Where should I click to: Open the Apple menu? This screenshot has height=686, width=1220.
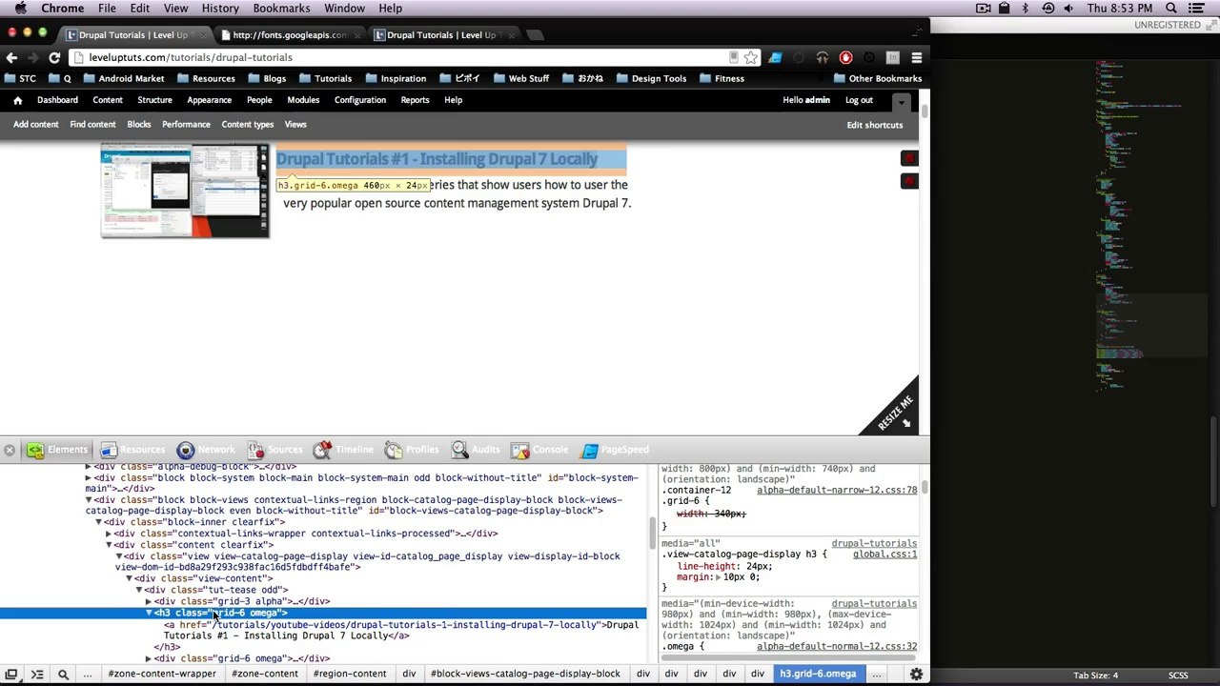point(19,9)
